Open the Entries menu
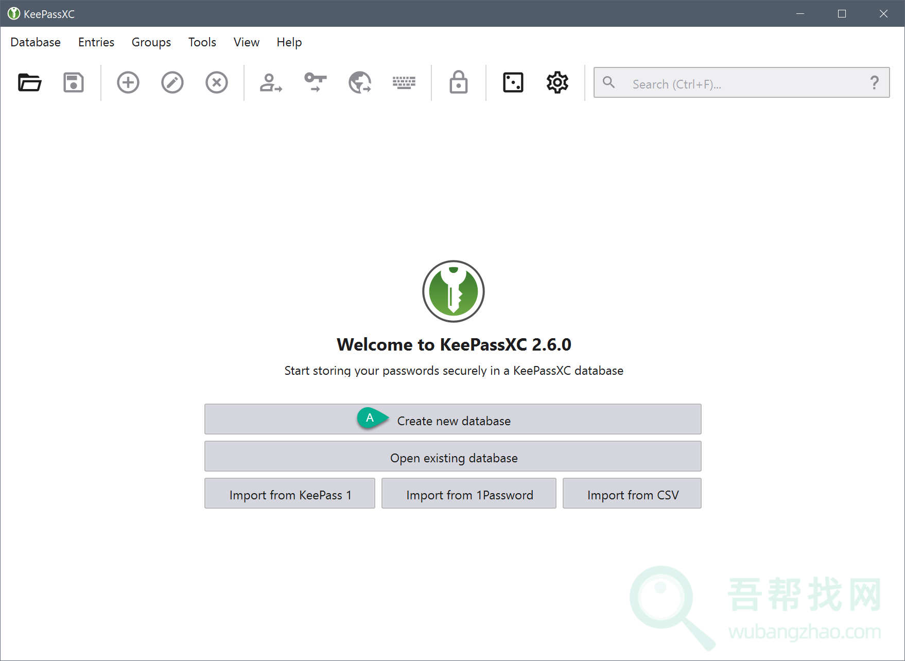905x661 pixels. (96, 42)
